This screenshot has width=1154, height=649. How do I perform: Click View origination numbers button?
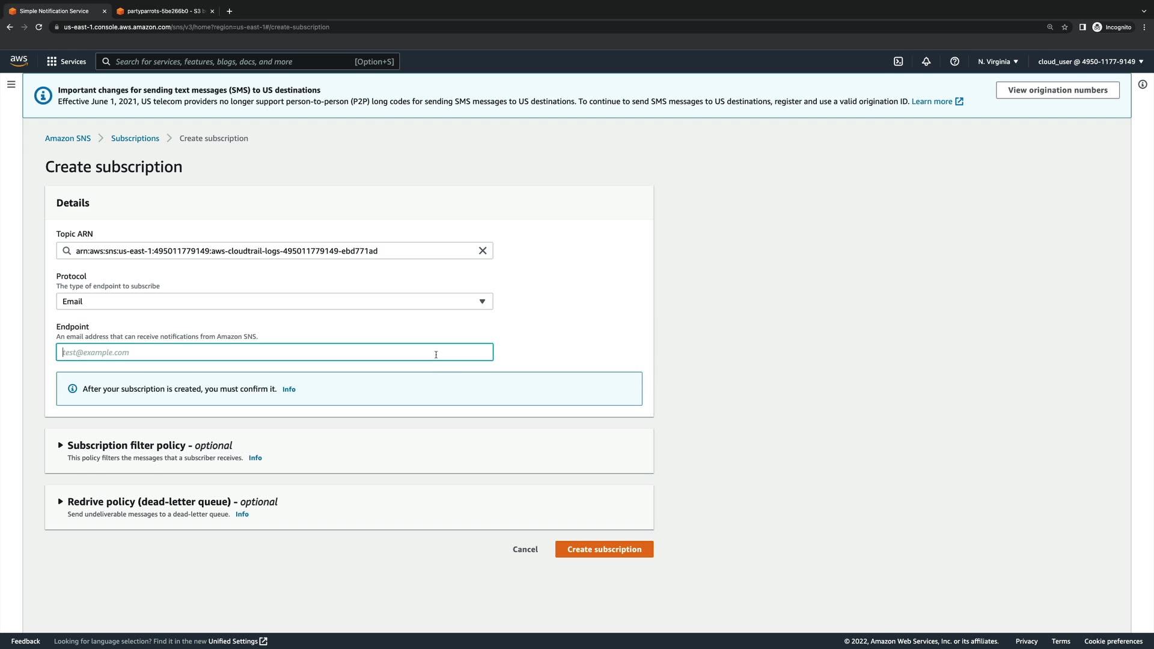coord(1057,90)
